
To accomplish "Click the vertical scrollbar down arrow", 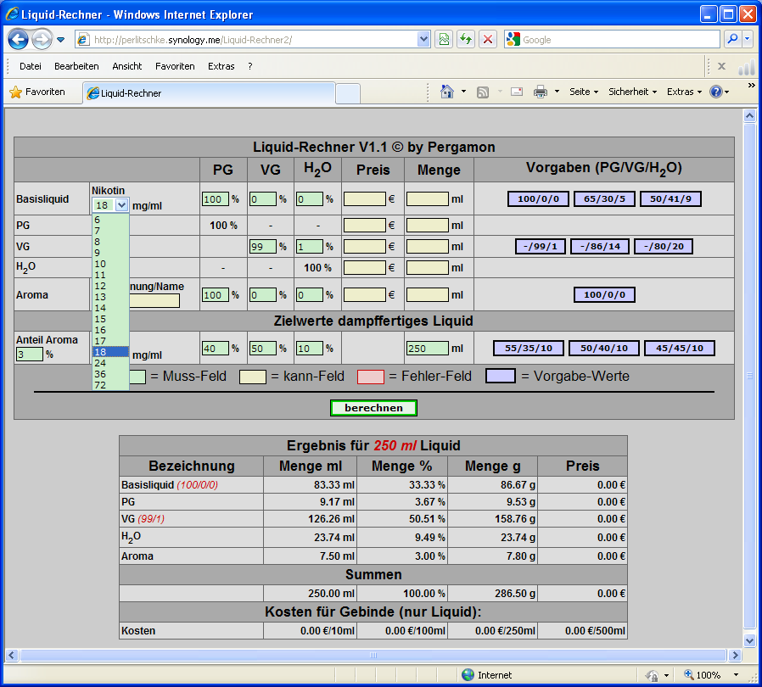I will (749, 640).
